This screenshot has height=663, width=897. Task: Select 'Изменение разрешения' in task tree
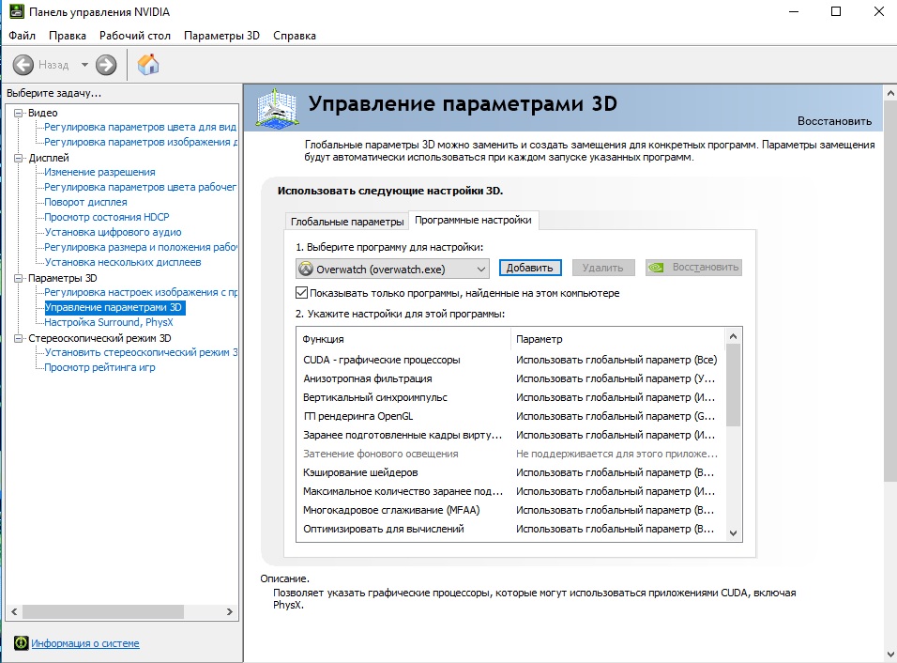[99, 172]
